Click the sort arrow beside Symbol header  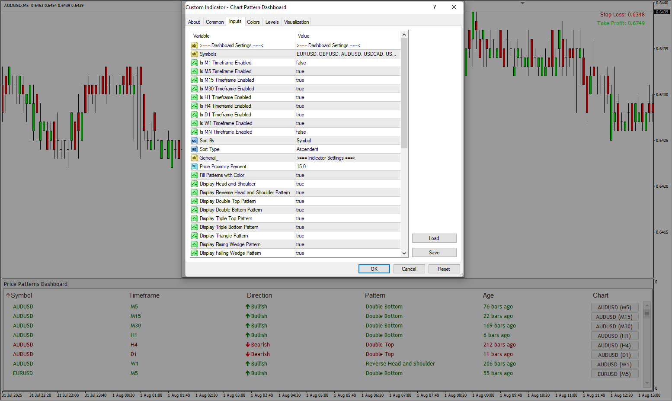pos(8,295)
